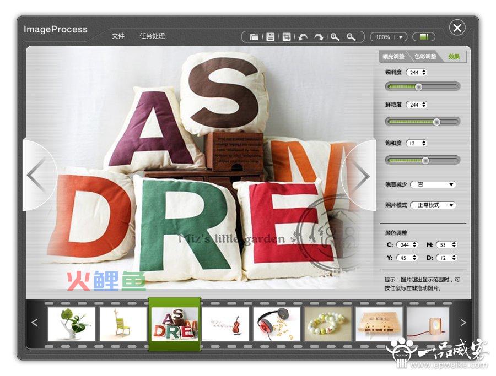The image size is (496, 376).
Task: Click the 锐利度 slider handle
Action: (419, 86)
